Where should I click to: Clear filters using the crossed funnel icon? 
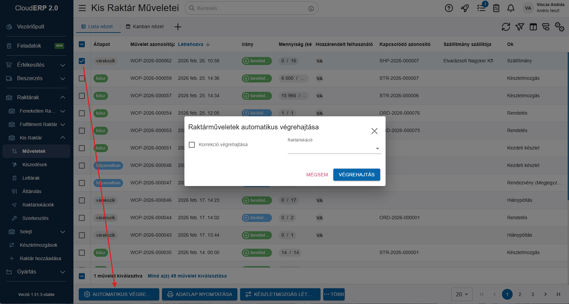520,27
